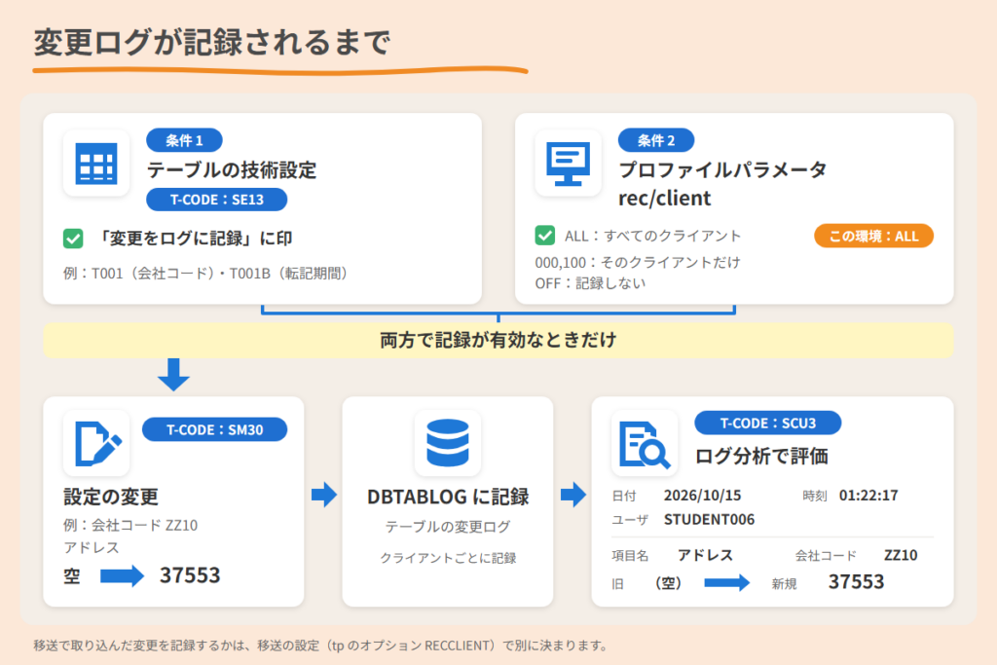Click the 条件 2 badge
Screen dimensions: 997x665
[x=656, y=140]
